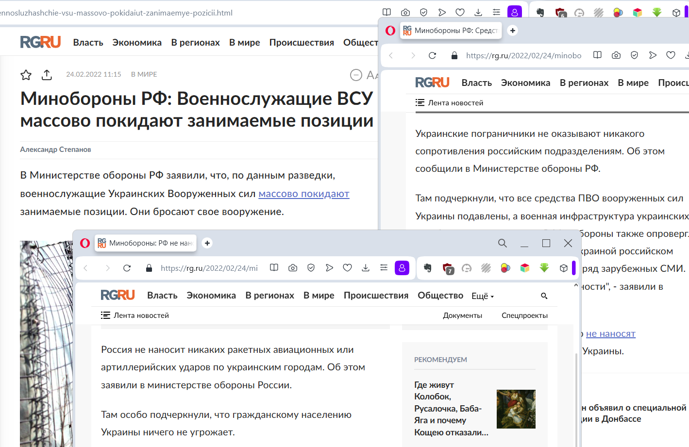Decrease font size with the minus circle icon

pos(356,75)
